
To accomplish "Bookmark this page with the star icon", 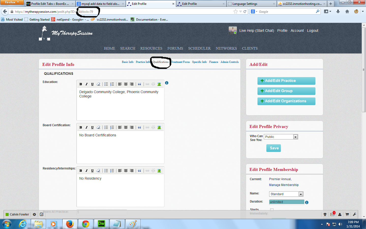I will coord(236,11).
